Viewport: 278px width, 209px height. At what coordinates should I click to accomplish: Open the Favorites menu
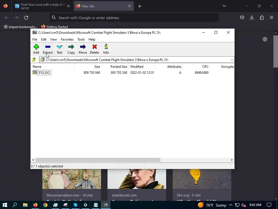coord(67,39)
